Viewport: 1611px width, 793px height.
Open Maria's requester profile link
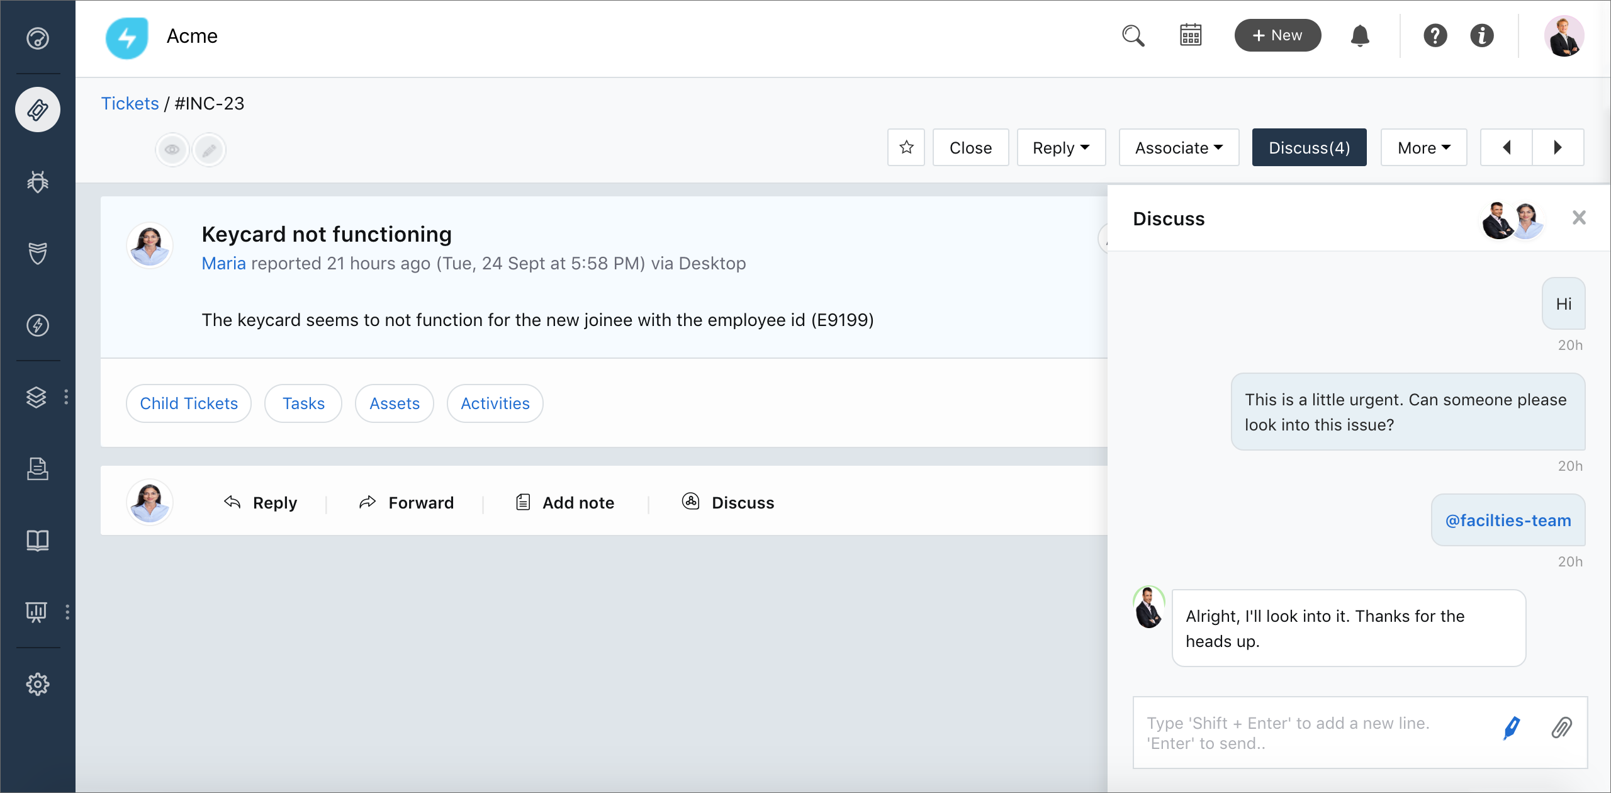pos(223,263)
